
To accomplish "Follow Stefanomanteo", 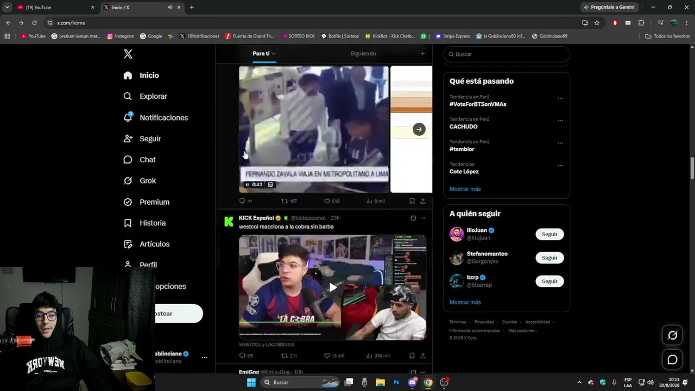I will pos(549,257).
